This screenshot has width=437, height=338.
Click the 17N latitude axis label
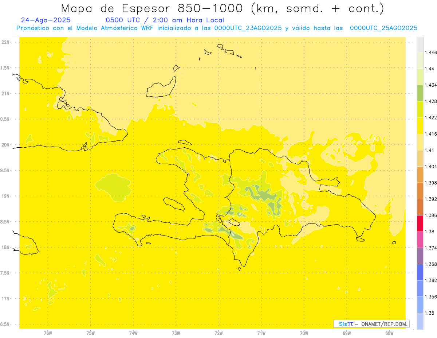pos(5,299)
